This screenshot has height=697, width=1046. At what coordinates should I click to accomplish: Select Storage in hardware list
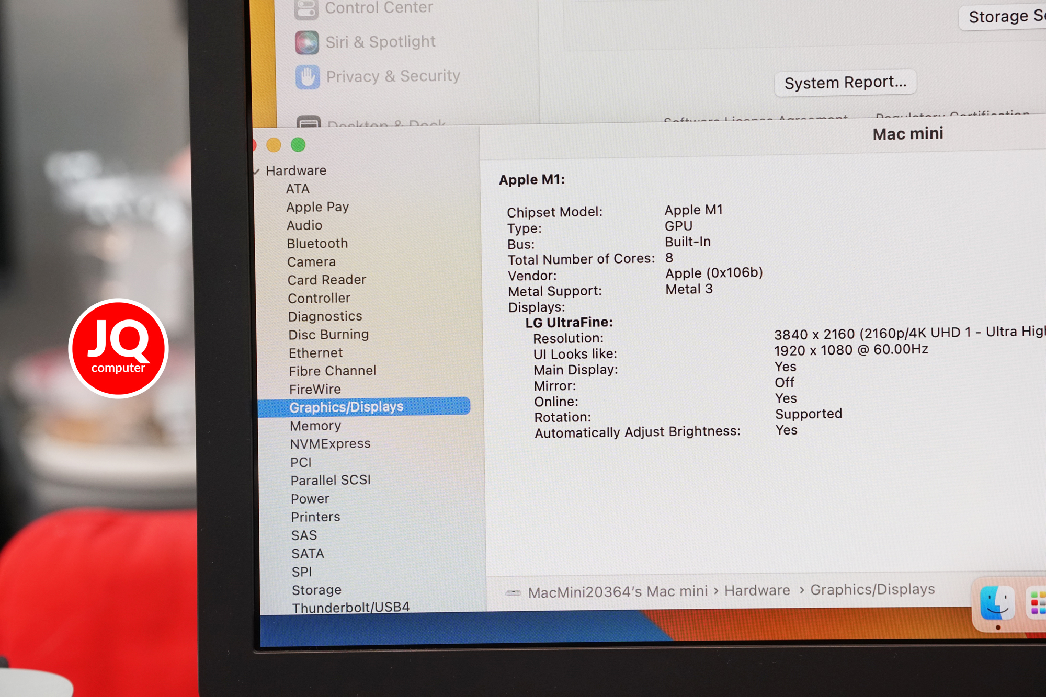click(316, 590)
